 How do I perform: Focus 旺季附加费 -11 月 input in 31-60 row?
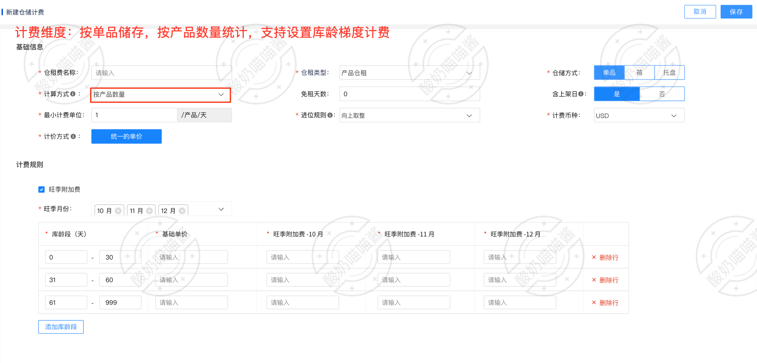(x=414, y=280)
